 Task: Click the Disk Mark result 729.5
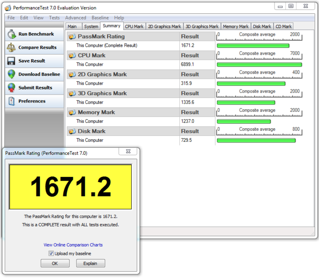[x=186, y=140]
